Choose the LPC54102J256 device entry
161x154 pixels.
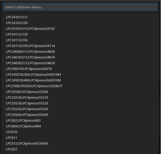(x=17, y=23)
